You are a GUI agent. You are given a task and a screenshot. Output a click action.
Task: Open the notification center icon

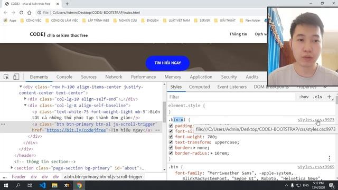[x=332, y=185]
